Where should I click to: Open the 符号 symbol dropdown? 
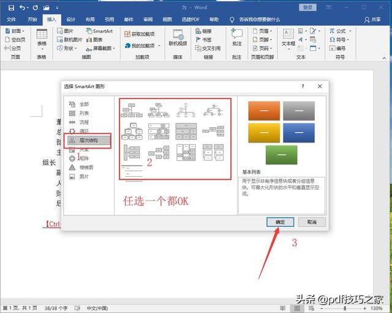pos(339,40)
